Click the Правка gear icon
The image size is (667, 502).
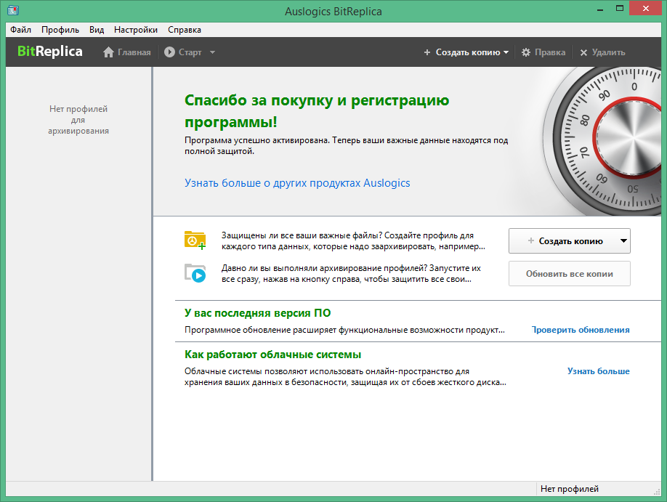526,52
